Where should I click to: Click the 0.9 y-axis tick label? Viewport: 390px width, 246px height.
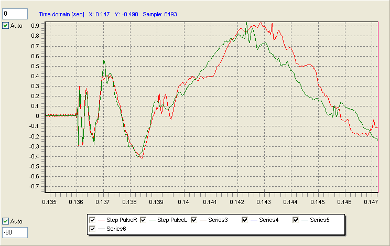click(x=35, y=26)
